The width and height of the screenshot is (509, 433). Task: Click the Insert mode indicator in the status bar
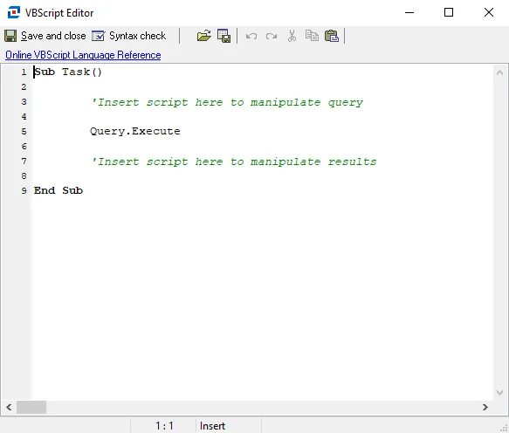pyautogui.click(x=212, y=425)
